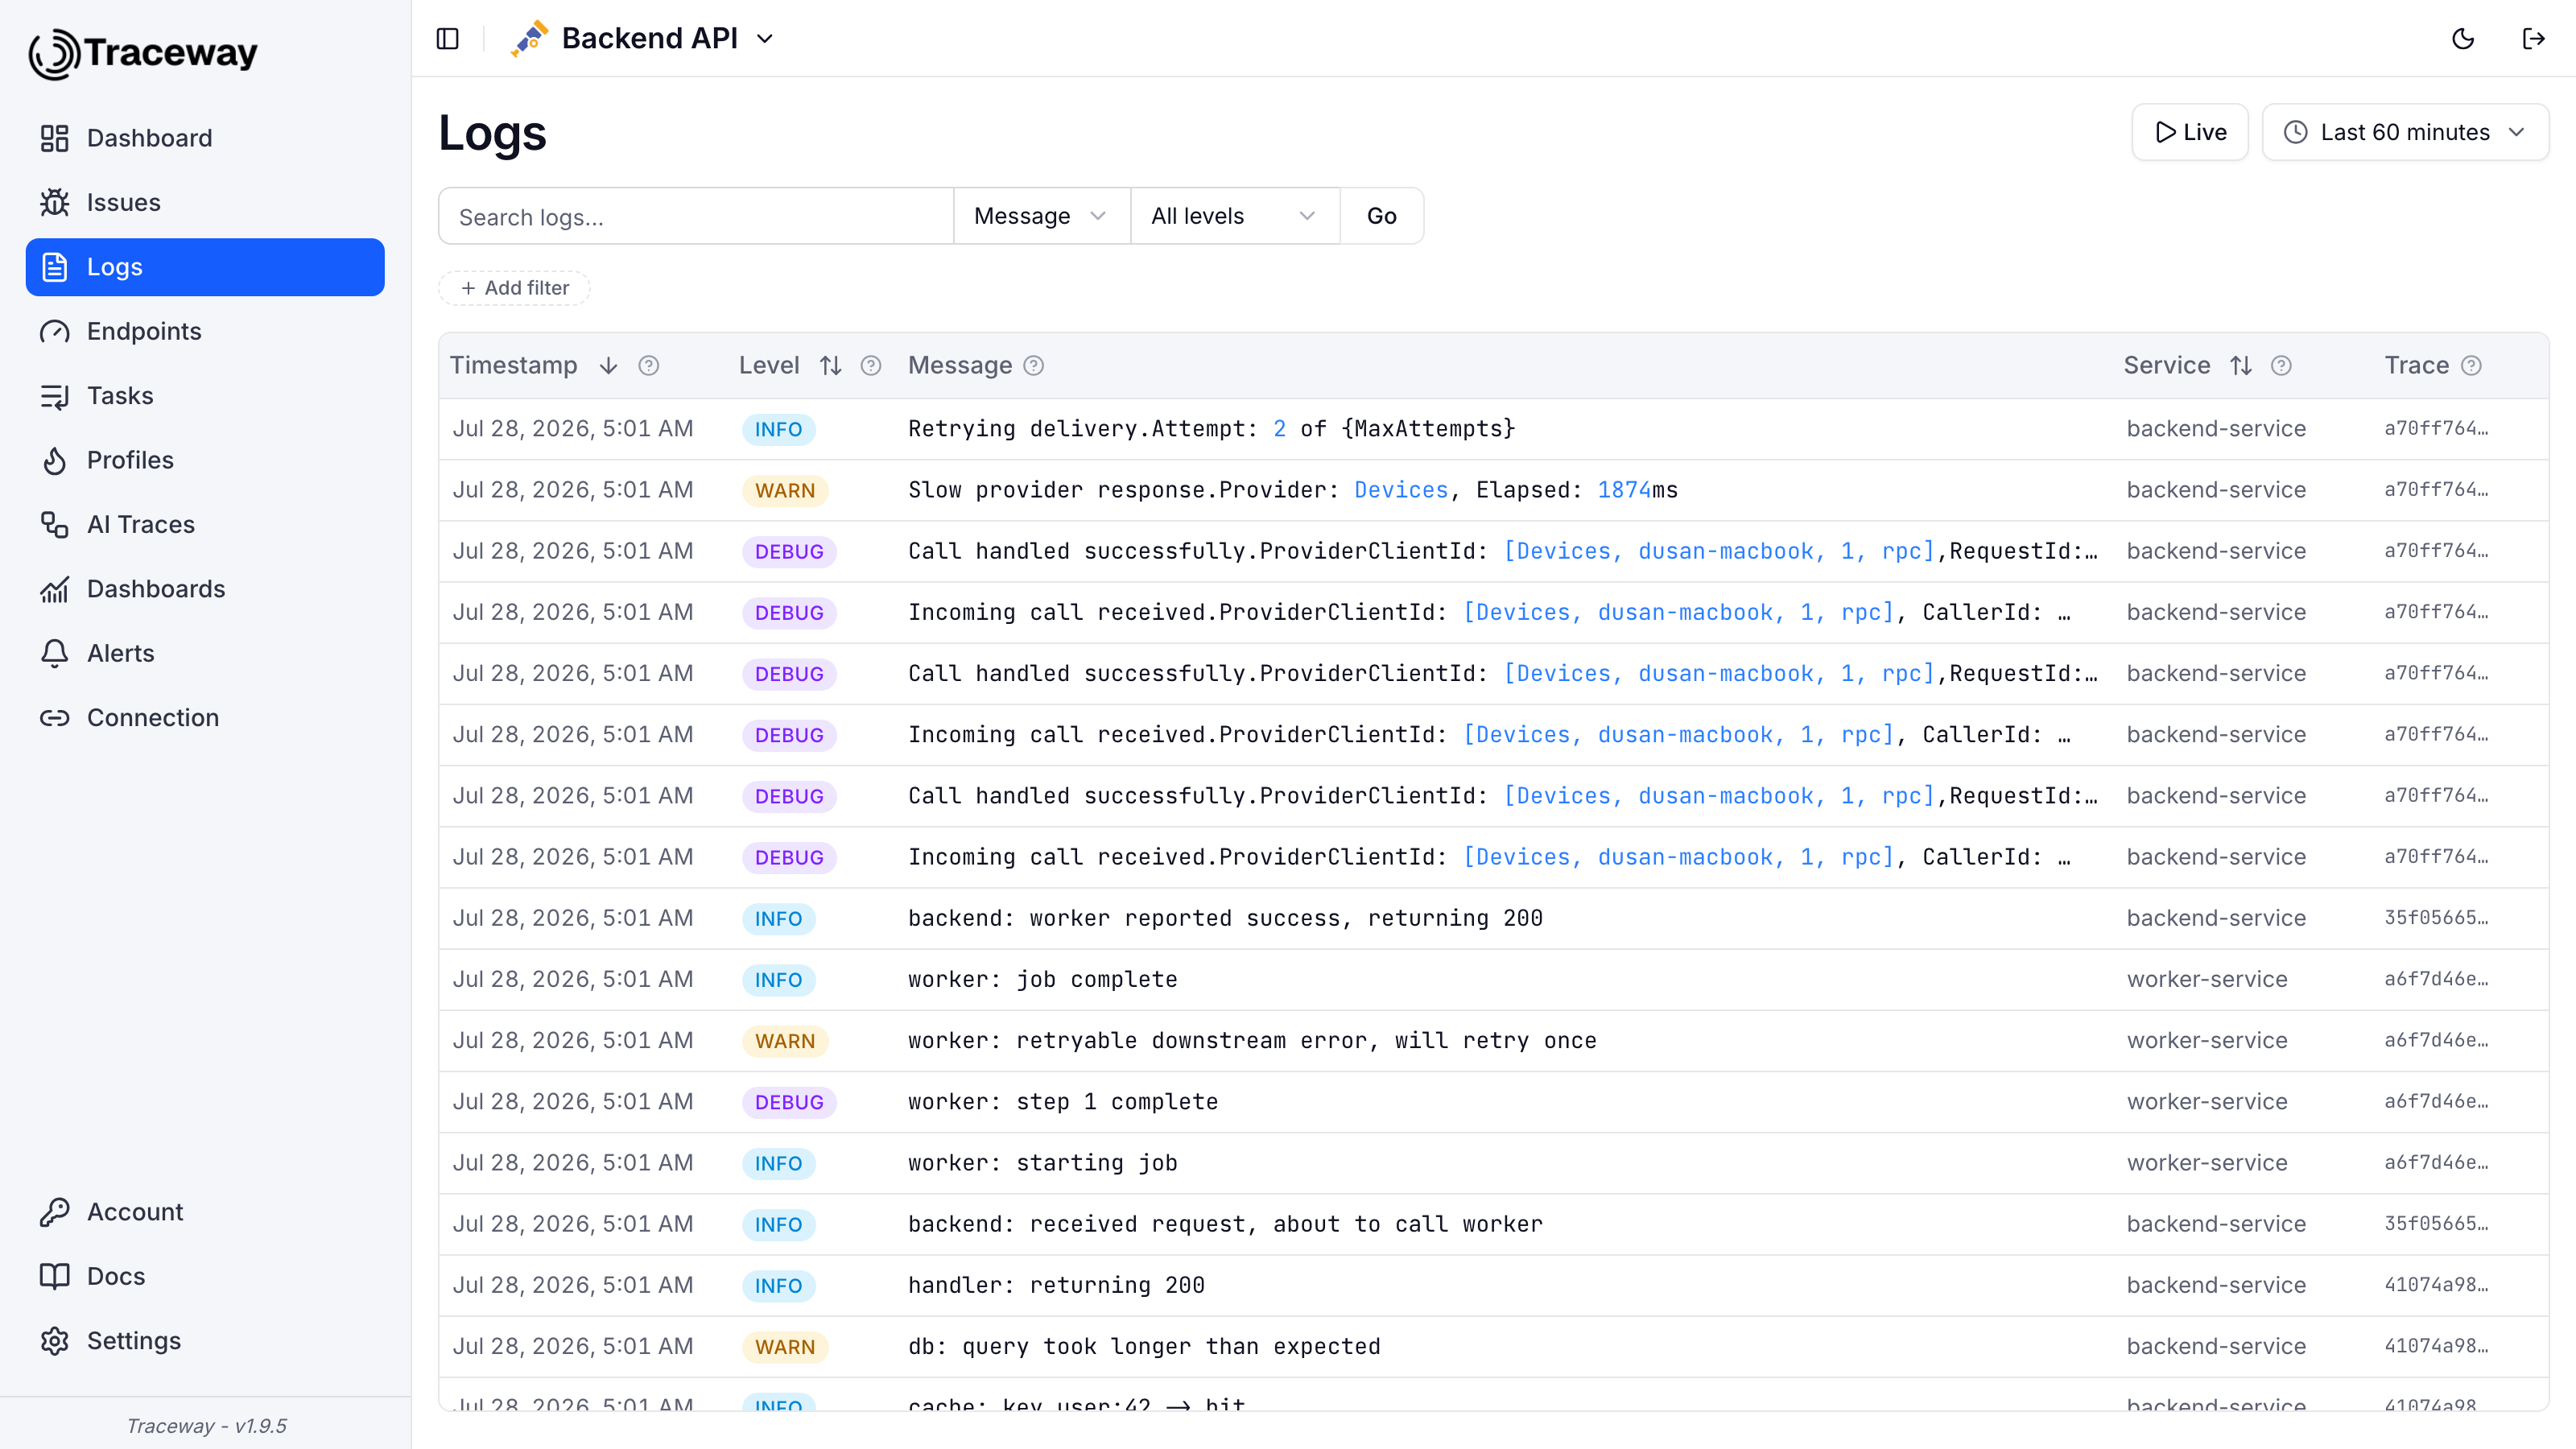Open the Last 60 minutes time range
The width and height of the screenshot is (2576, 1449).
coord(2405,132)
